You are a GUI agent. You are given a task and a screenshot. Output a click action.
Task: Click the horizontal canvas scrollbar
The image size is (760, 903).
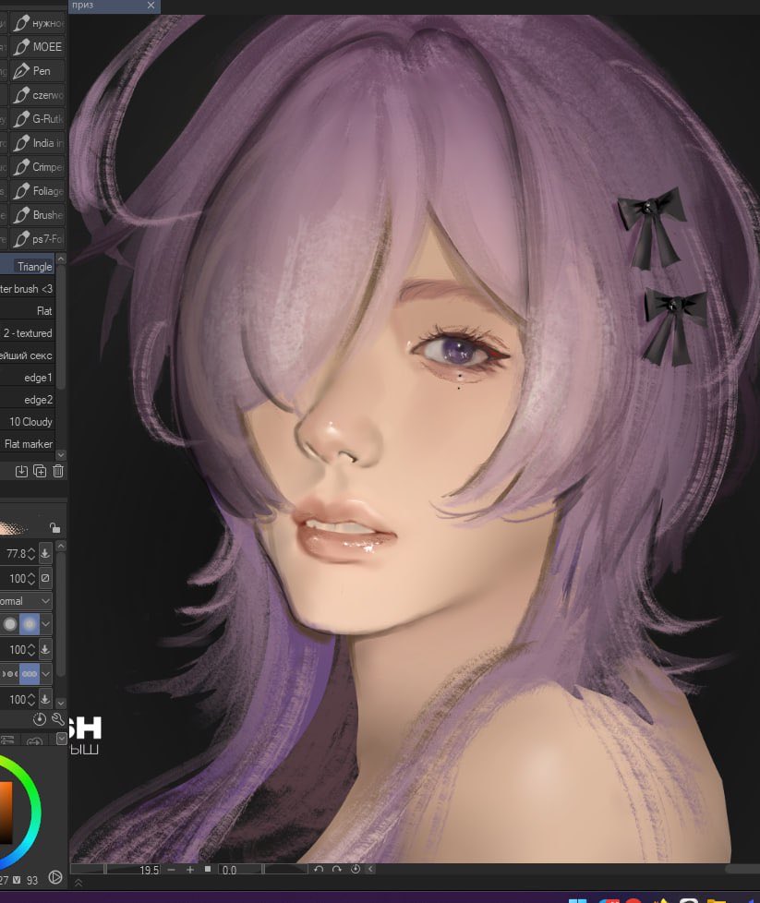coord(742,869)
